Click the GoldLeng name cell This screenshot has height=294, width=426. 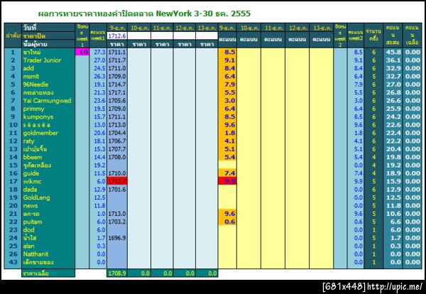[x=48, y=197]
